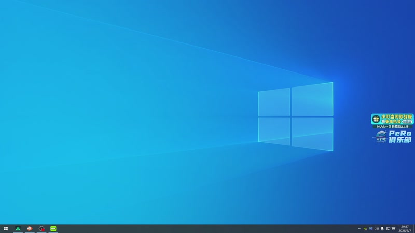The image size is (415, 233).
Task: Open the network status tray icon
Action: (388, 229)
